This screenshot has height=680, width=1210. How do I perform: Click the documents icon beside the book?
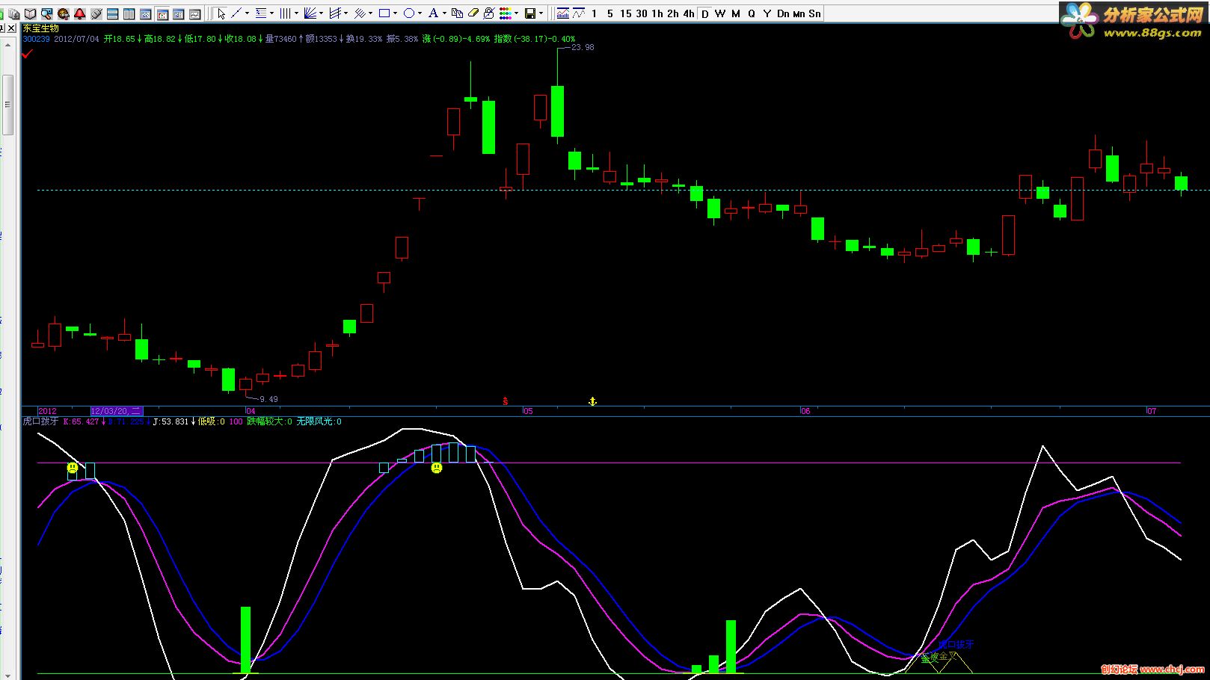click(13, 13)
